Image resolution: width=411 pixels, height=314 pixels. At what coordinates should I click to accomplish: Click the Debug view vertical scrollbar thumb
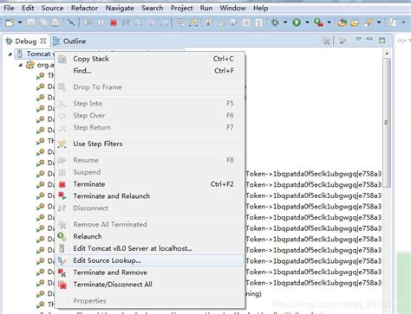tap(387, 123)
